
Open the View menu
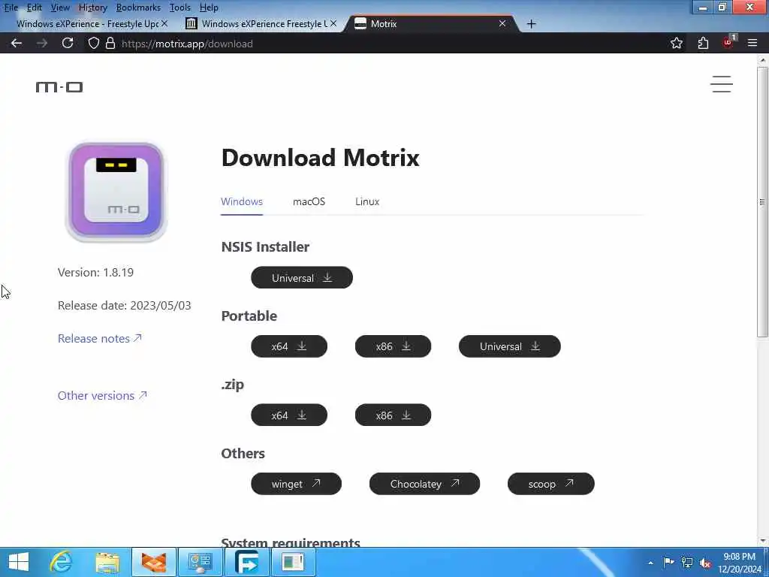(x=60, y=8)
